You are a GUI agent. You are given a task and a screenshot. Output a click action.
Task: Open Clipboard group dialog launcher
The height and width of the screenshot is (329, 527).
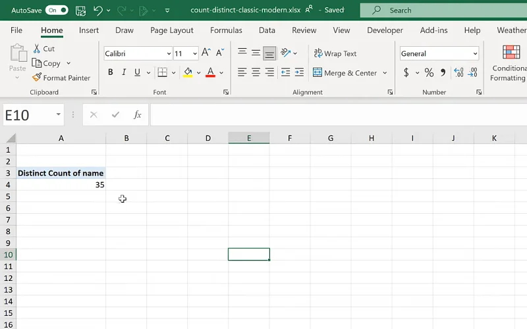(x=94, y=92)
